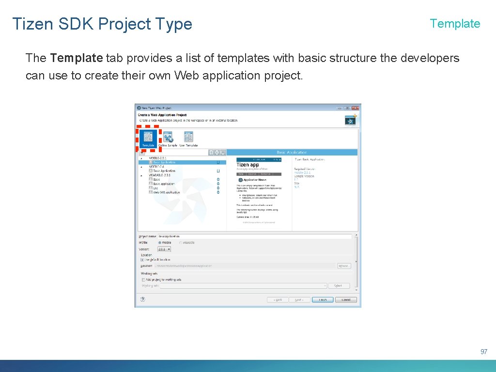Screen dimensions: 496x372
Task: Collapse the MOBILE-2.4 tree node
Action: [x=141, y=167]
